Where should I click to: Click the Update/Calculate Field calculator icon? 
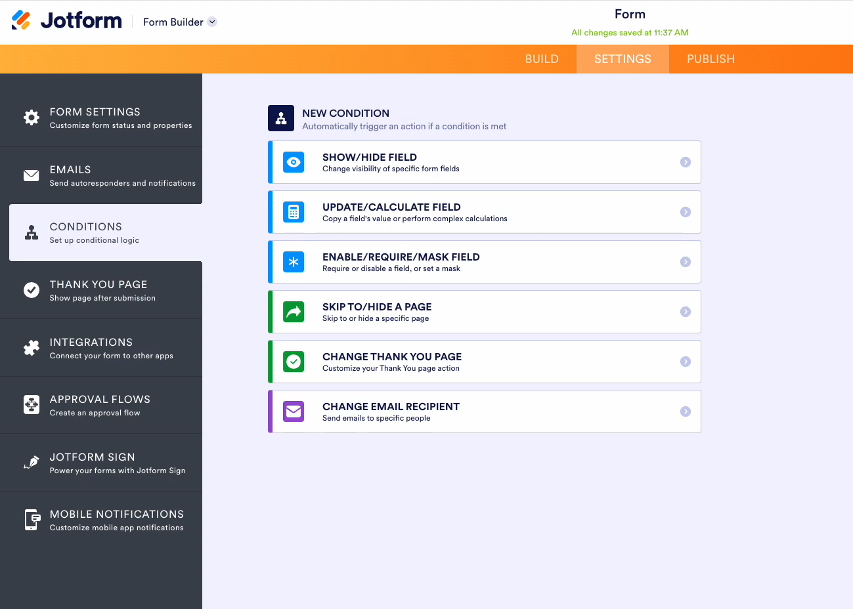294,212
